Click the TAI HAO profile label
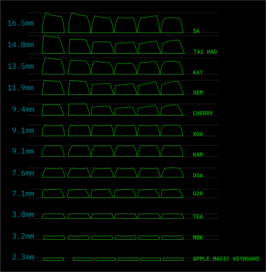Image resolution: width=266 pixels, height=272 pixels. 205,52
